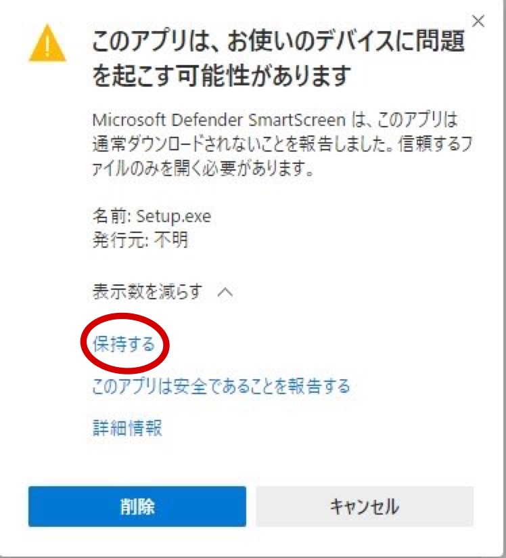Image resolution: width=506 pixels, height=558 pixels.
Task: Click the exclamation mark inside the warning icon
Action: [47, 47]
